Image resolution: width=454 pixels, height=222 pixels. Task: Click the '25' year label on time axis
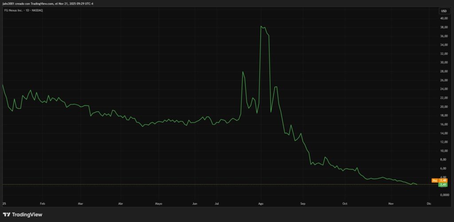(4, 203)
